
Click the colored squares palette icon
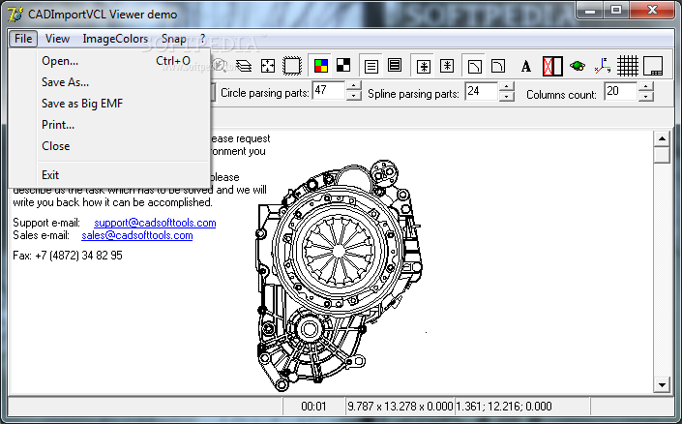[x=322, y=66]
